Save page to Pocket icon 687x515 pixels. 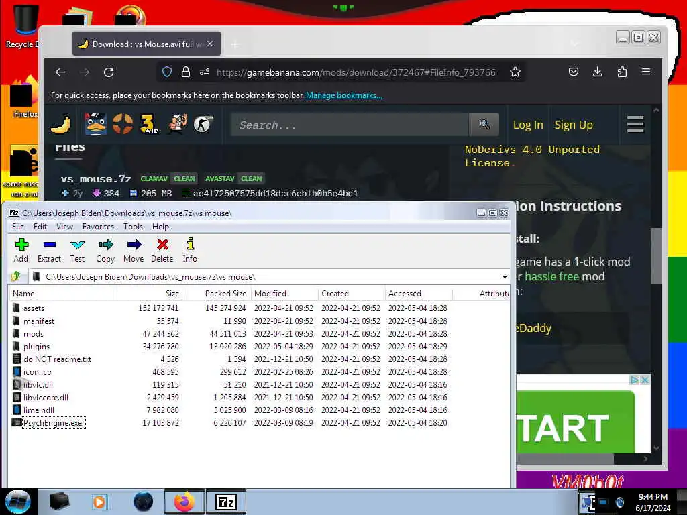click(573, 72)
